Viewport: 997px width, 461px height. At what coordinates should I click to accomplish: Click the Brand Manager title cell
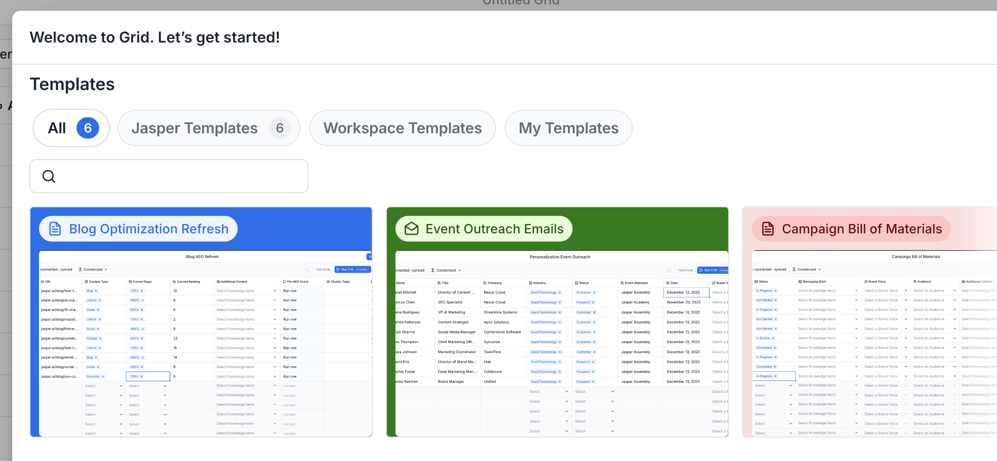tap(457, 381)
